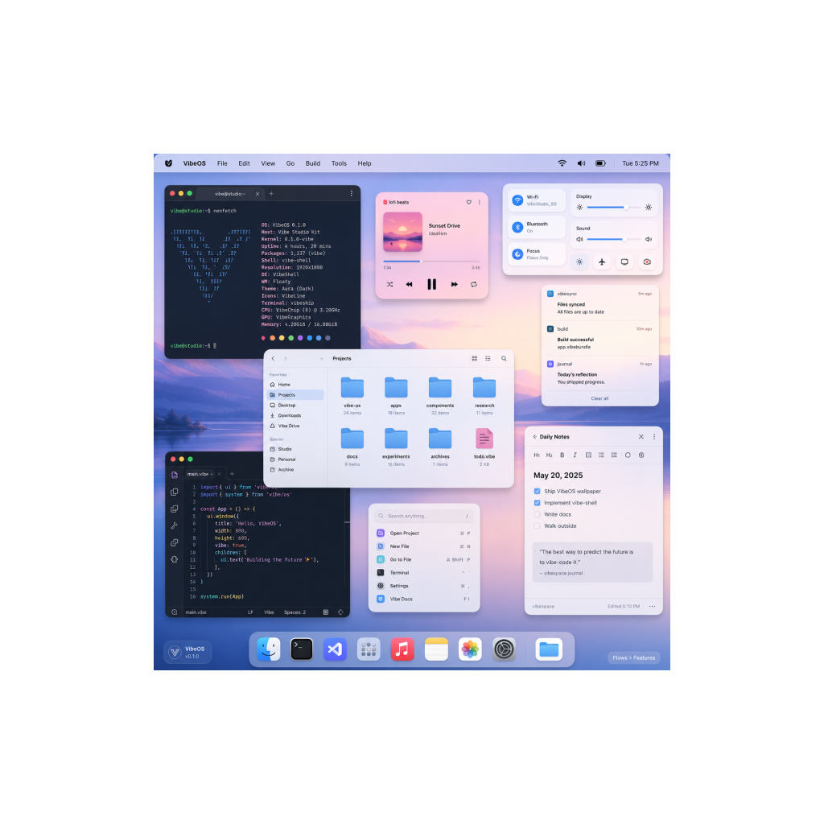Open the vibesync Files synced notification

coord(599,303)
